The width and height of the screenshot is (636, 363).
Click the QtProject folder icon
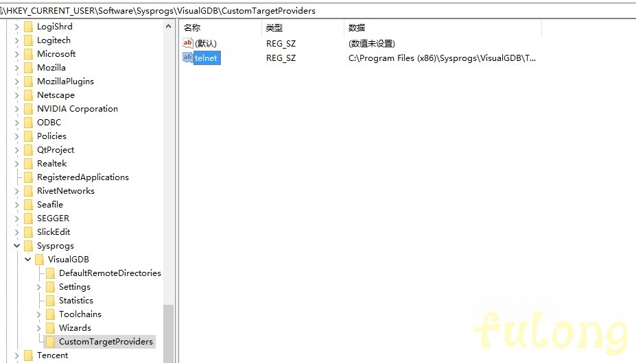[x=28, y=150]
